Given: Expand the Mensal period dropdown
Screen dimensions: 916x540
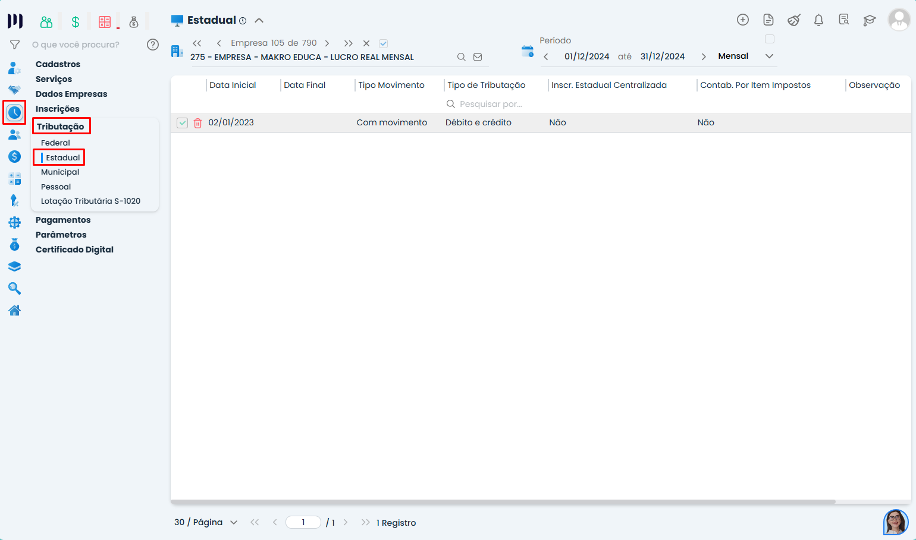Looking at the screenshot, I should pos(769,56).
